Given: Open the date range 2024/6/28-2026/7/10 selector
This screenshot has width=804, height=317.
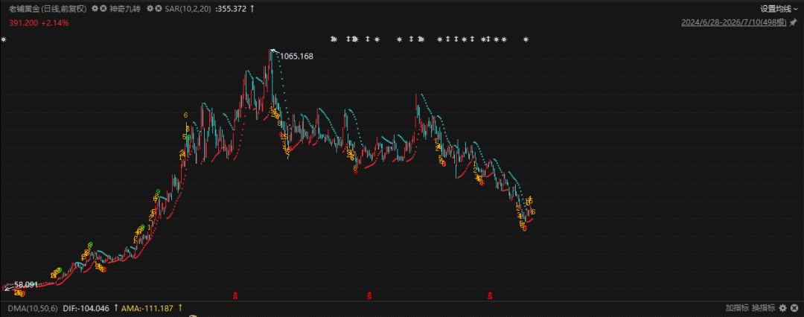Looking at the screenshot, I should 734,22.
